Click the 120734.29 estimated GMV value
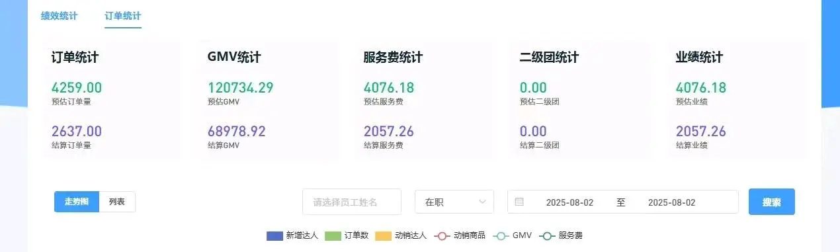Viewport: 840px width, 252px height. pos(240,88)
